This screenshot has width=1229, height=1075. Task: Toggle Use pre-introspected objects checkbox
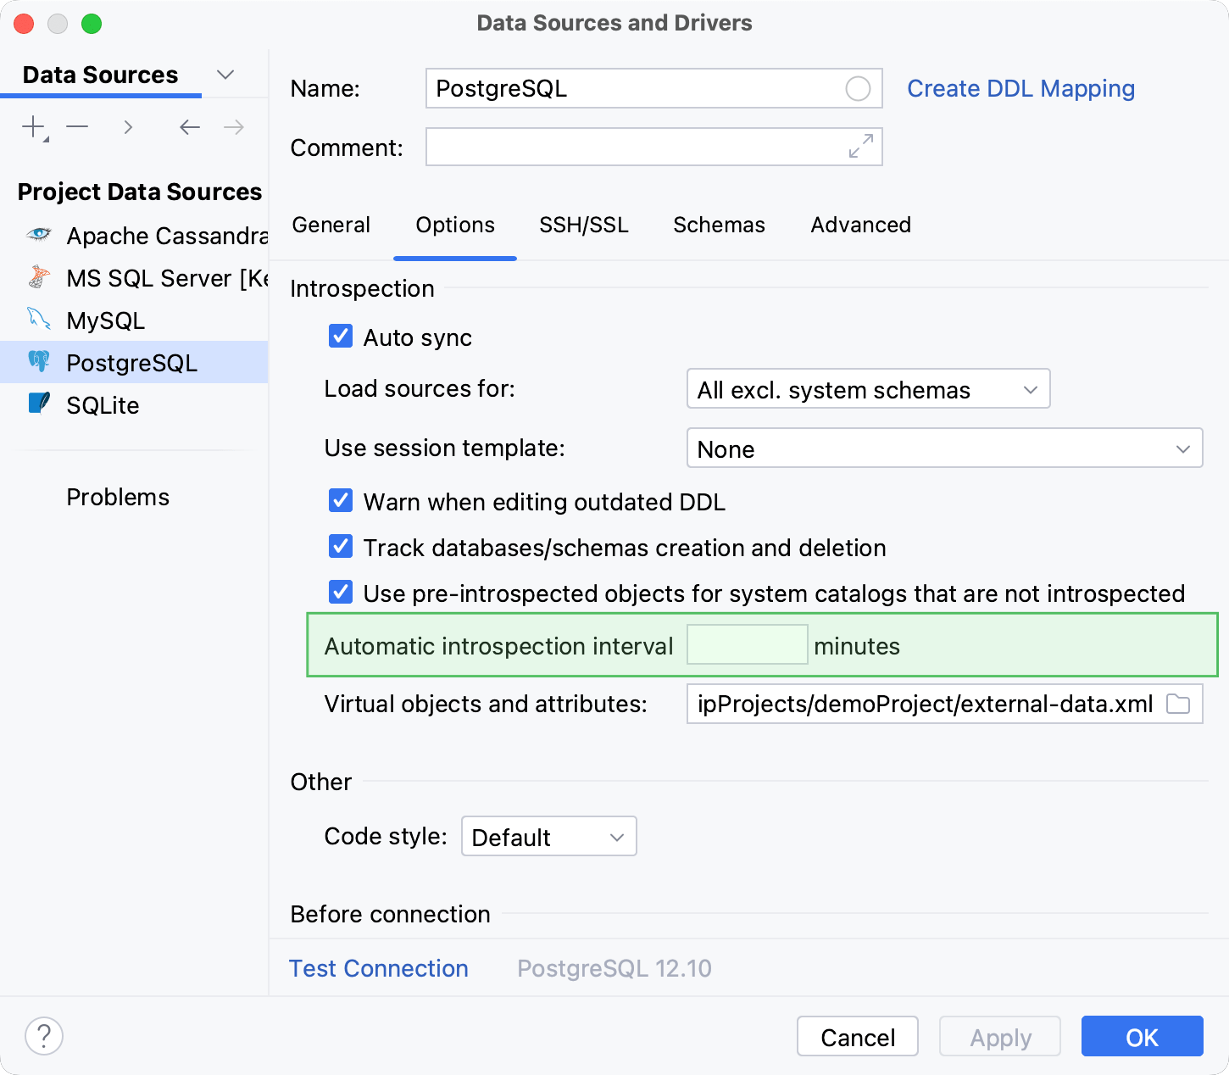tap(341, 592)
